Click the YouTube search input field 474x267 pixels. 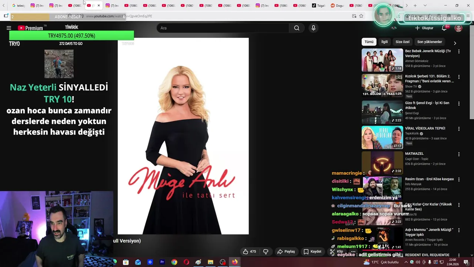[x=223, y=28]
